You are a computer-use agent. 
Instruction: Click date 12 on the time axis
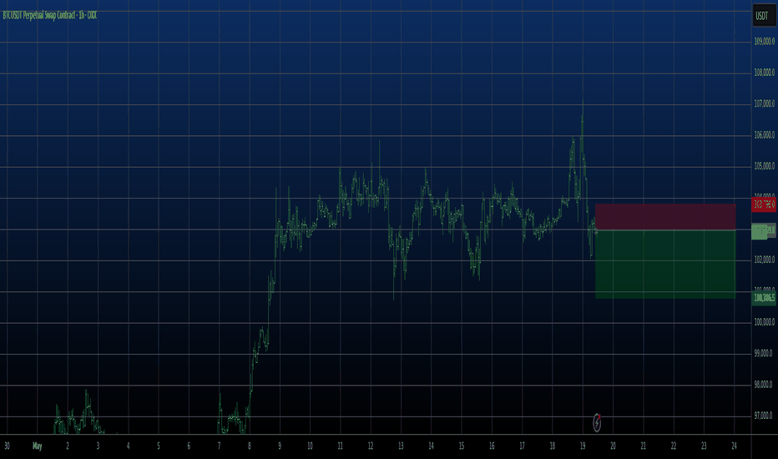[x=370, y=446]
